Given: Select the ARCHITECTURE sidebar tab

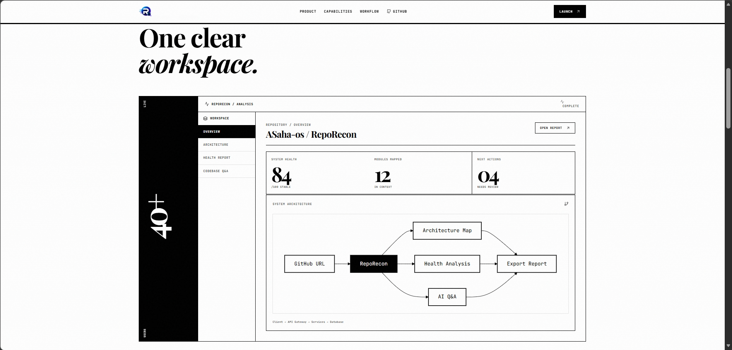Looking at the screenshot, I should (226, 145).
